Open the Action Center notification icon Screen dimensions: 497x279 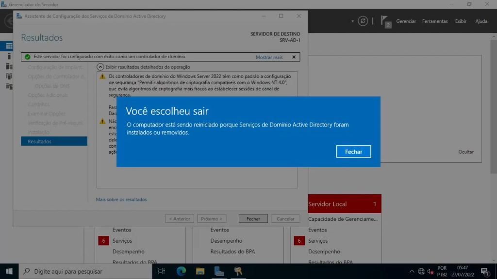pyautogui.click(x=485, y=271)
